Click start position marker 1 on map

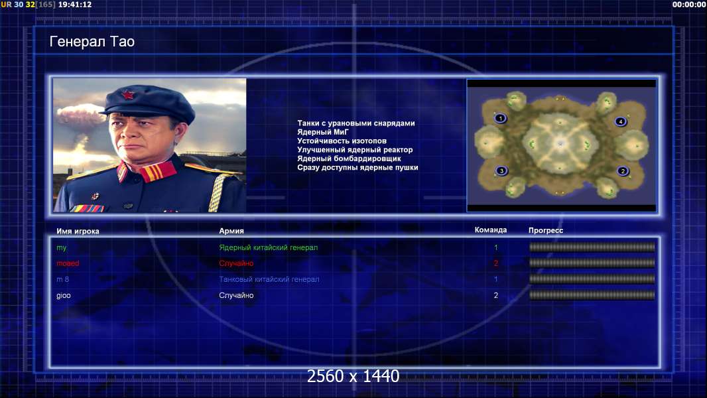point(500,119)
